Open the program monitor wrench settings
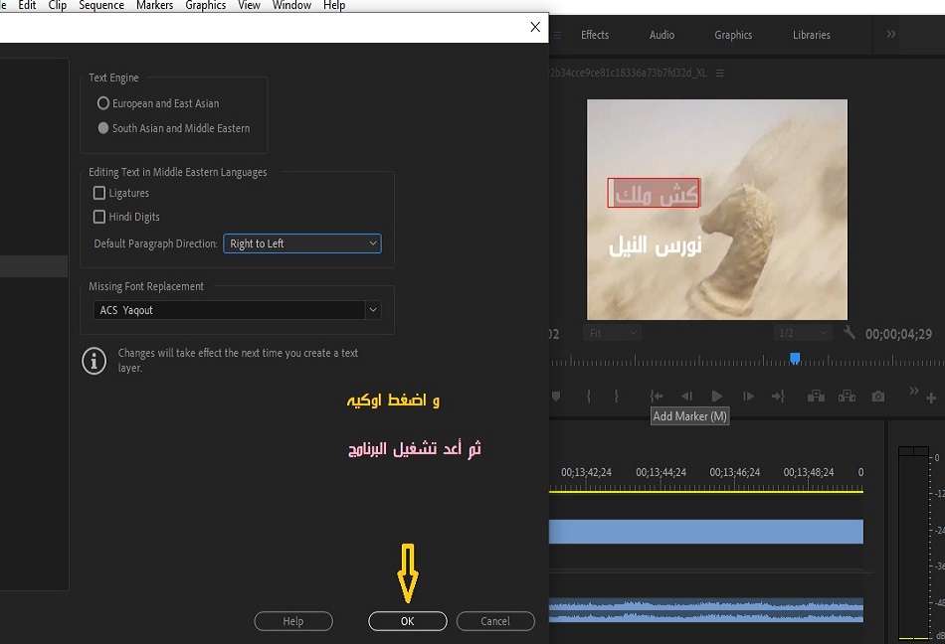The image size is (945, 644). (x=849, y=333)
